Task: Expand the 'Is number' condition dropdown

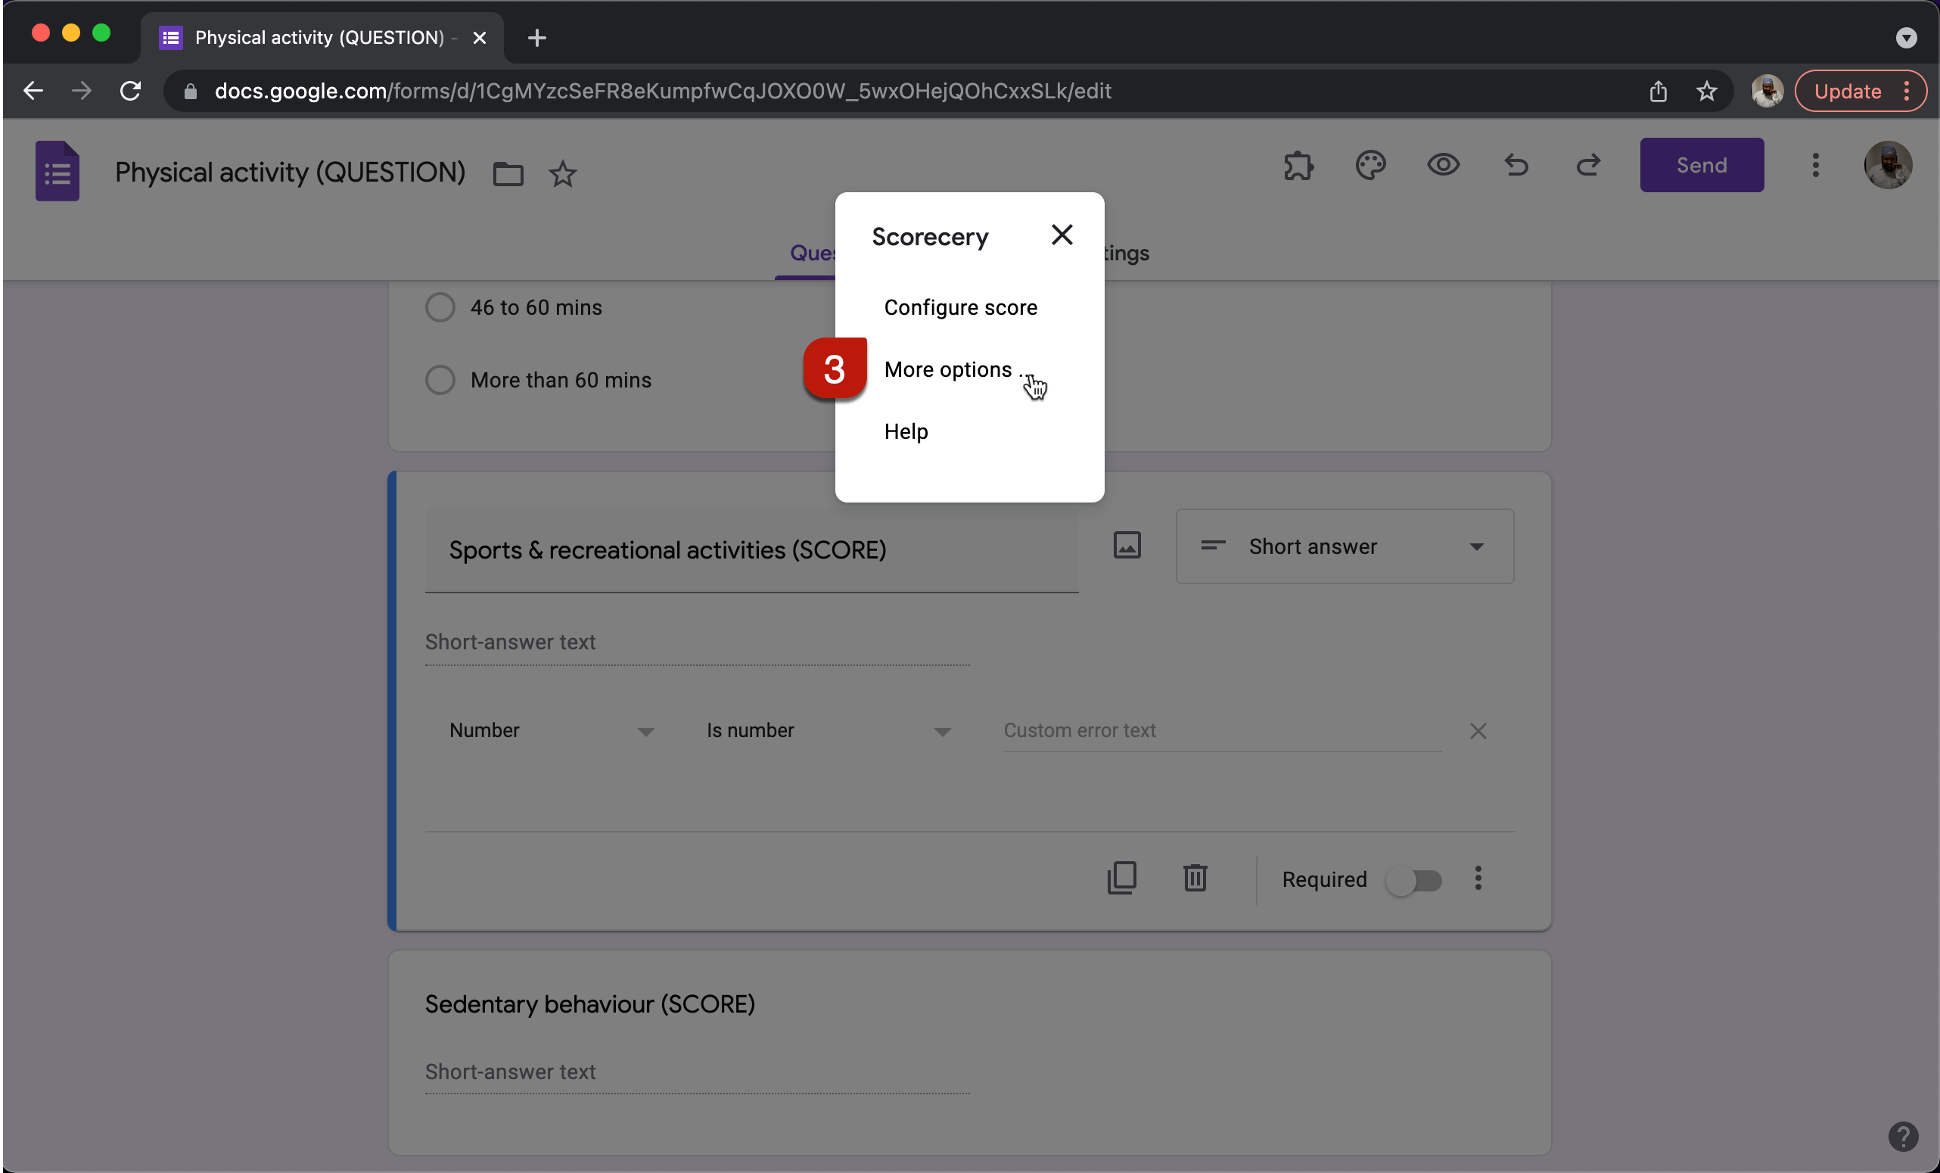Action: click(827, 730)
